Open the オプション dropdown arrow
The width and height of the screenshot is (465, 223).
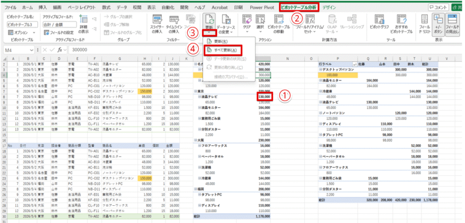click(34, 33)
